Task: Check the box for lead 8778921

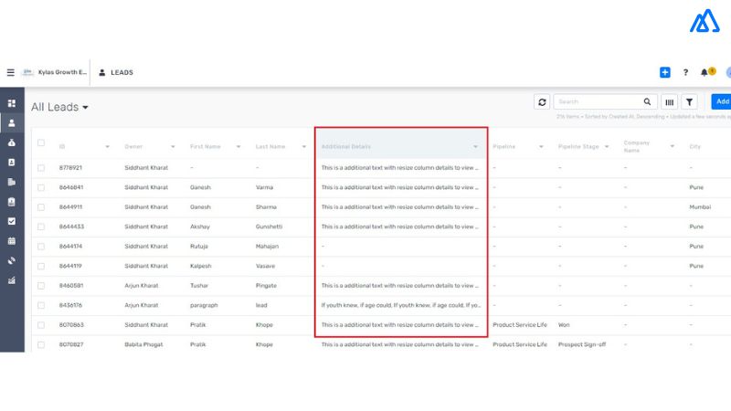Action: tap(40, 168)
